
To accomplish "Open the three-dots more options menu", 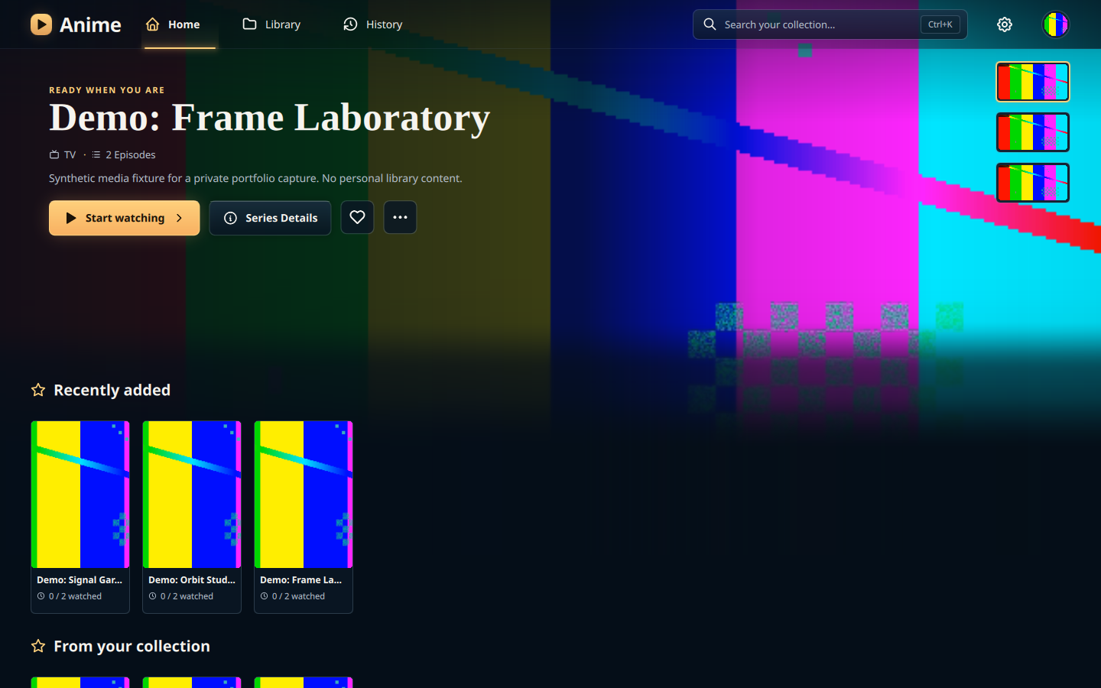I will 400,217.
